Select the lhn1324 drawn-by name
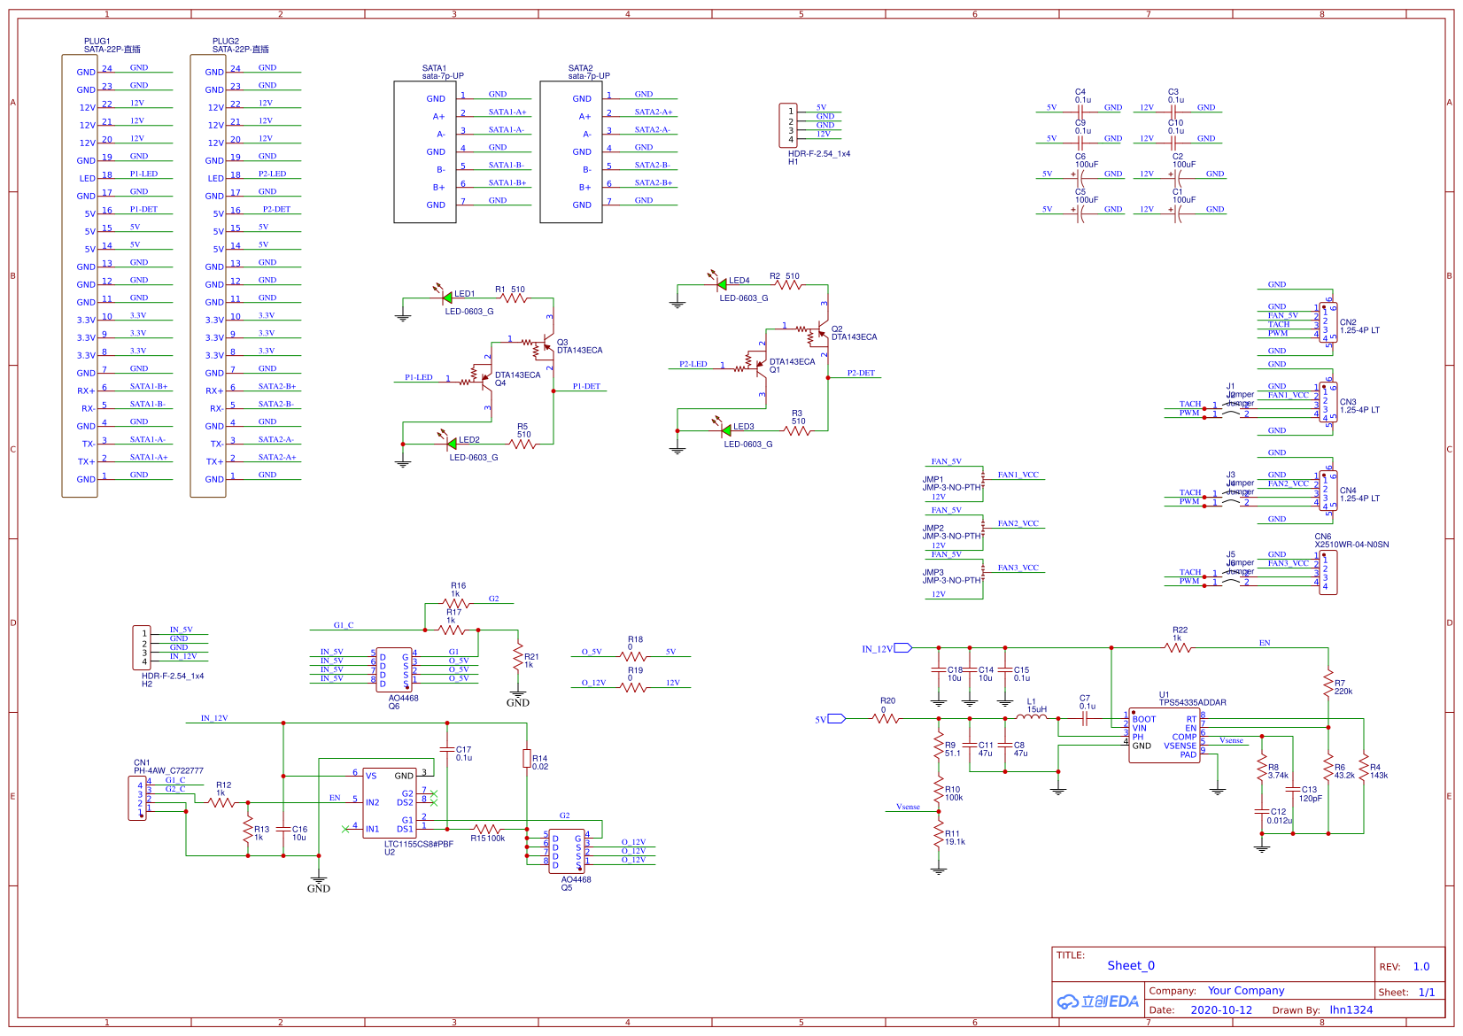This screenshot has width=1463, height=1036. (1351, 1010)
